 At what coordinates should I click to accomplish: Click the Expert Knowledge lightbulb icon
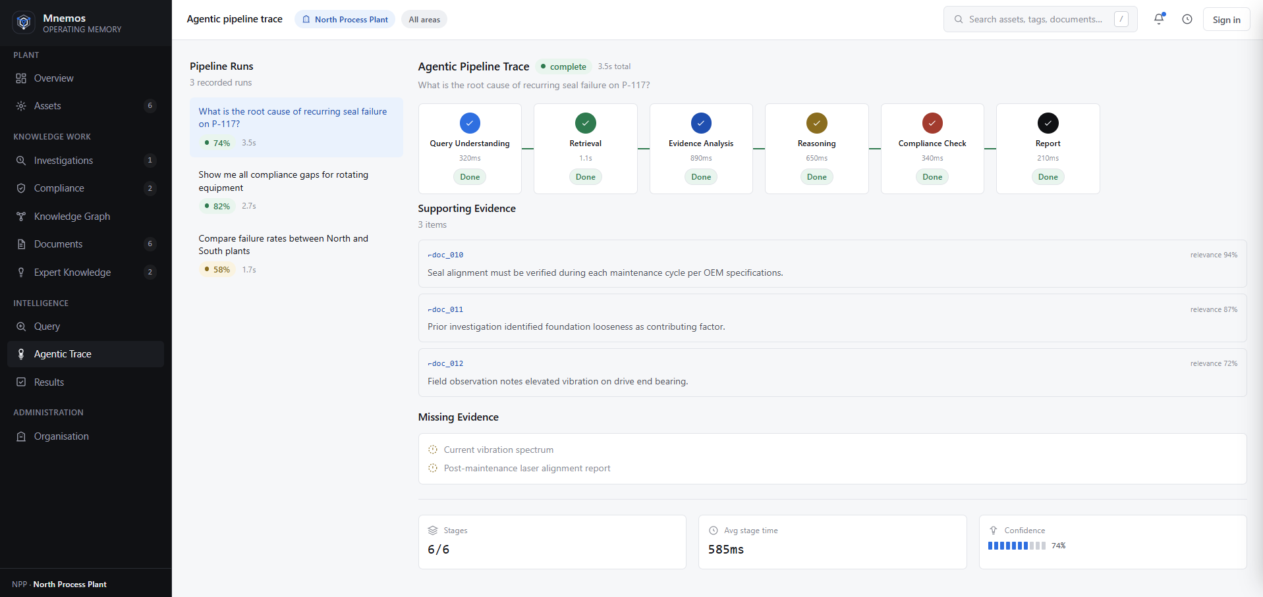pyautogui.click(x=21, y=273)
